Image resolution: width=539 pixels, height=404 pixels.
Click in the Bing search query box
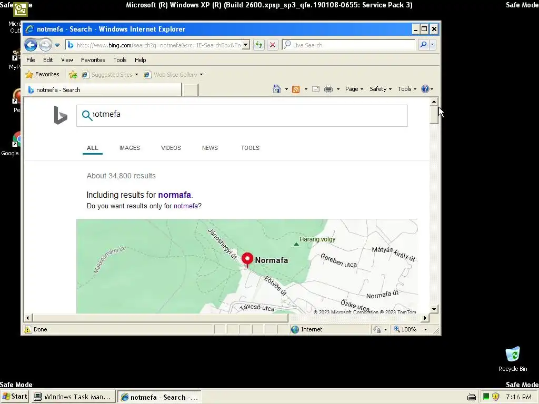(x=242, y=116)
